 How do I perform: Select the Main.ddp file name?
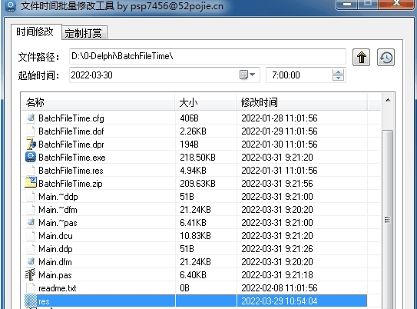pos(55,249)
